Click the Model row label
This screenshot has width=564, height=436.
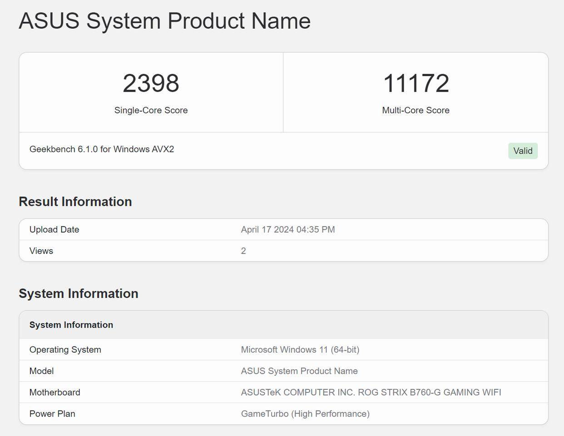point(42,371)
